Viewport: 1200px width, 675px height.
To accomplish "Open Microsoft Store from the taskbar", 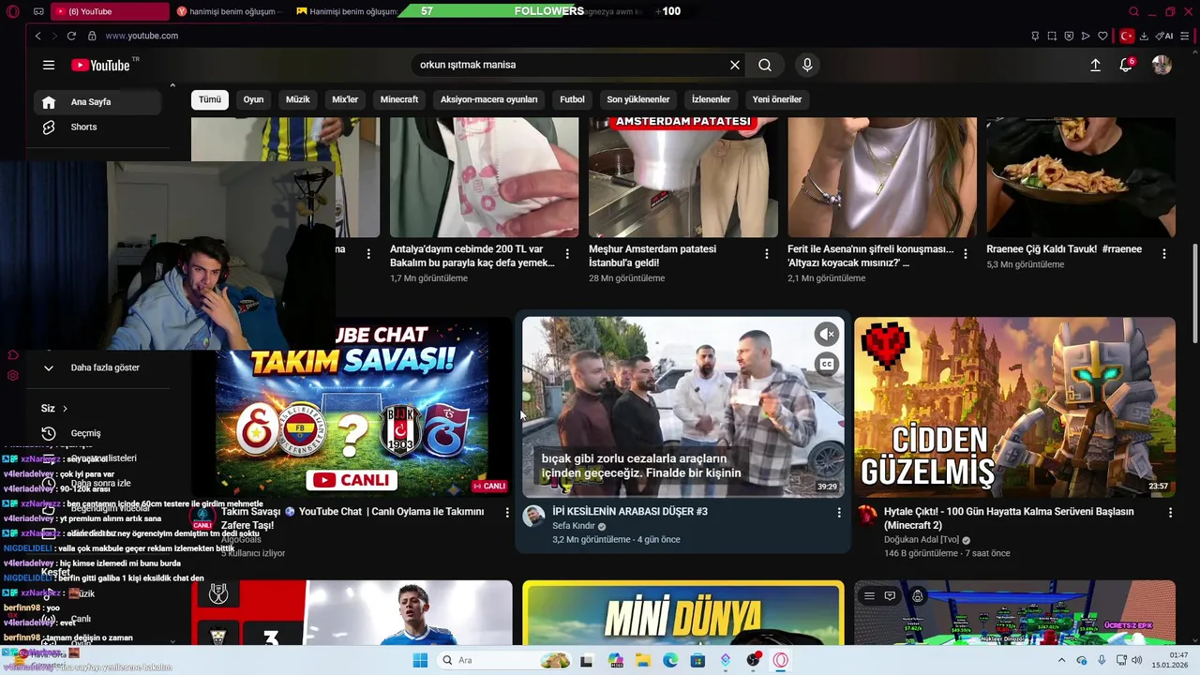I will click(697, 660).
